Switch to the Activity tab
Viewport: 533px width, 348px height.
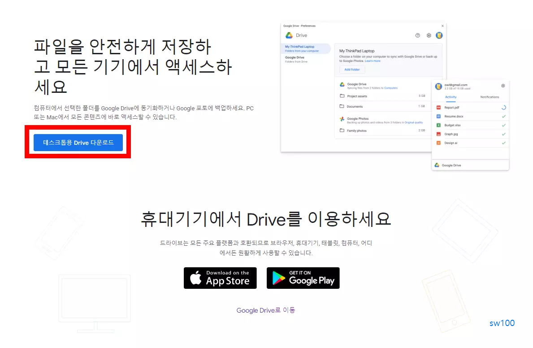pyautogui.click(x=451, y=97)
